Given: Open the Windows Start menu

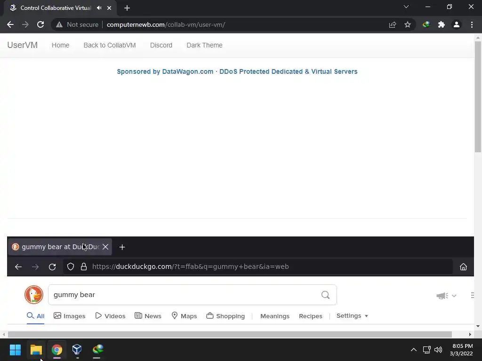Looking at the screenshot, I should click(15, 350).
